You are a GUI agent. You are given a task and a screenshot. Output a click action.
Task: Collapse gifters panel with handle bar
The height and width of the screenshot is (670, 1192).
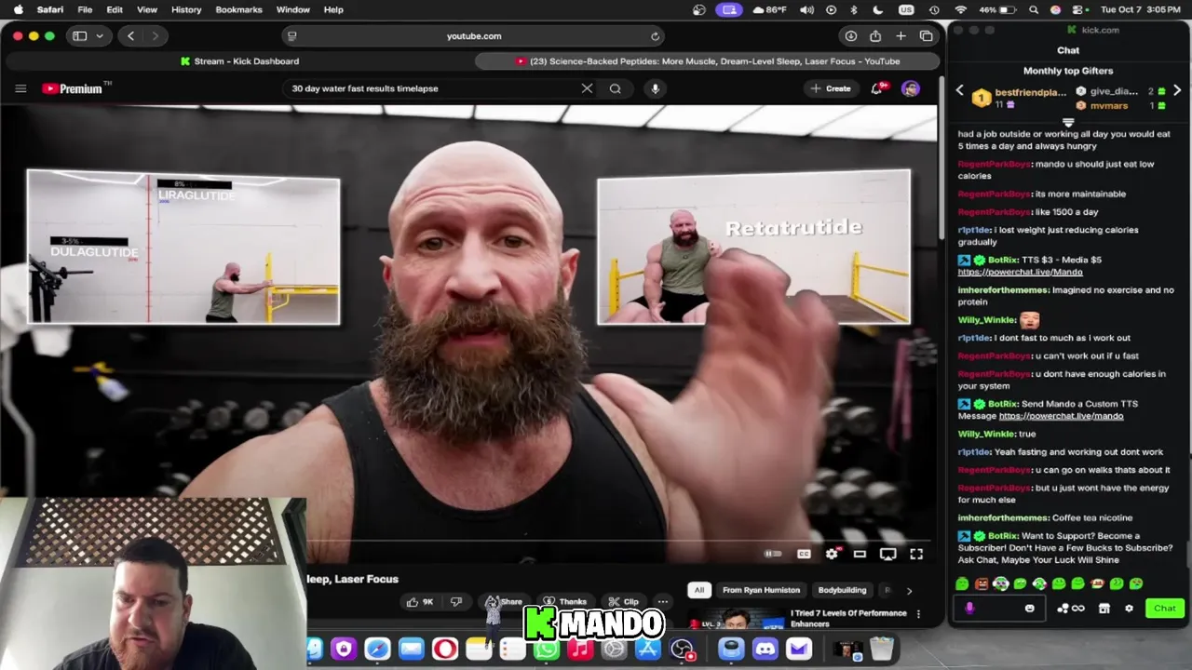(x=1068, y=122)
